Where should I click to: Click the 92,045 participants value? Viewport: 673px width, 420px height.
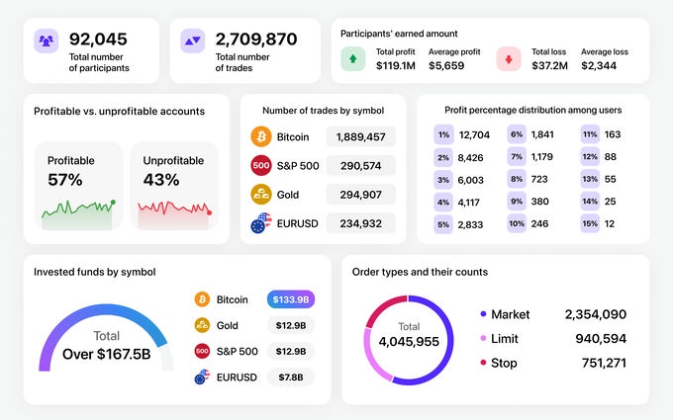pyautogui.click(x=98, y=40)
